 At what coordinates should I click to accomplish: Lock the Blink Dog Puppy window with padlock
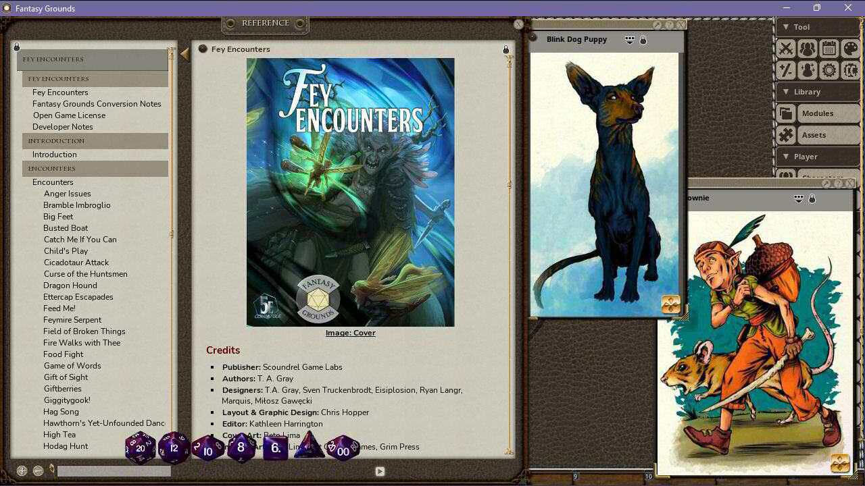coord(643,39)
